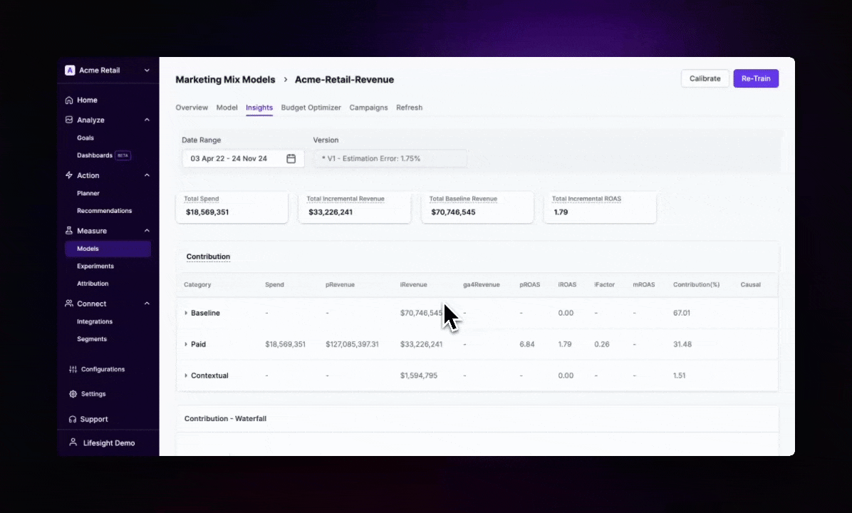Click the iRevenue column header

click(x=413, y=285)
